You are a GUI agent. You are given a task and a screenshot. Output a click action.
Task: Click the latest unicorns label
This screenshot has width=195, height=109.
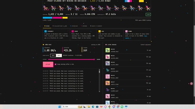tap(146, 45)
